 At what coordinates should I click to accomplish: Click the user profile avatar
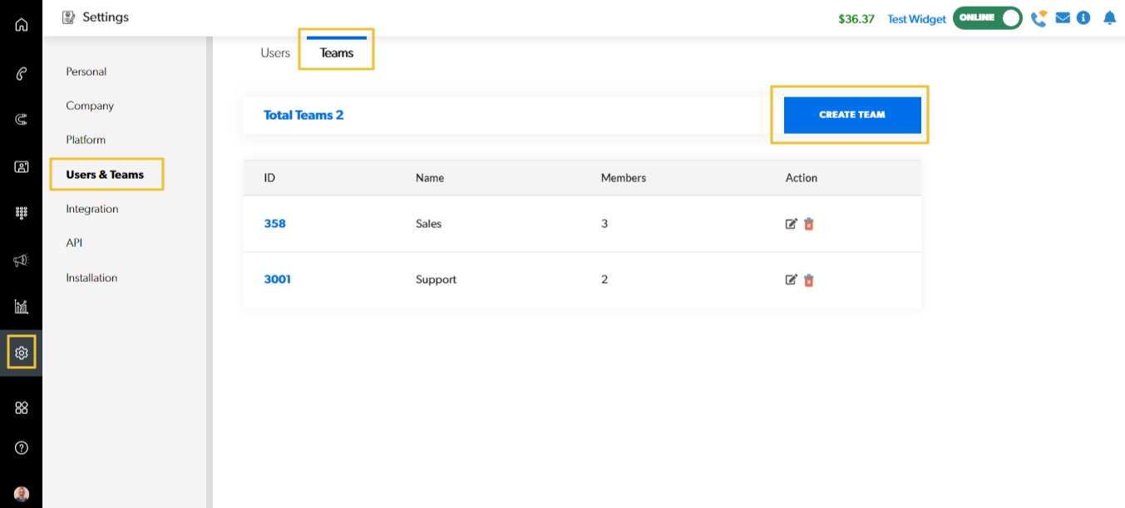tap(22, 494)
